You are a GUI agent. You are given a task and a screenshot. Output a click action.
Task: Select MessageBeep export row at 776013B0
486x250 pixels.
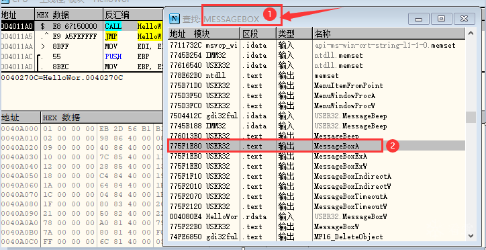[x=316, y=136]
